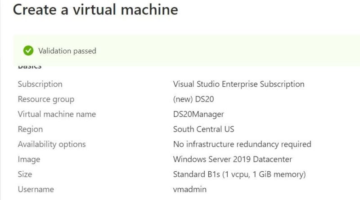Click the (new) DS20 resource group value
This screenshot has height=200, width=360.
click(x=193, y=99)
